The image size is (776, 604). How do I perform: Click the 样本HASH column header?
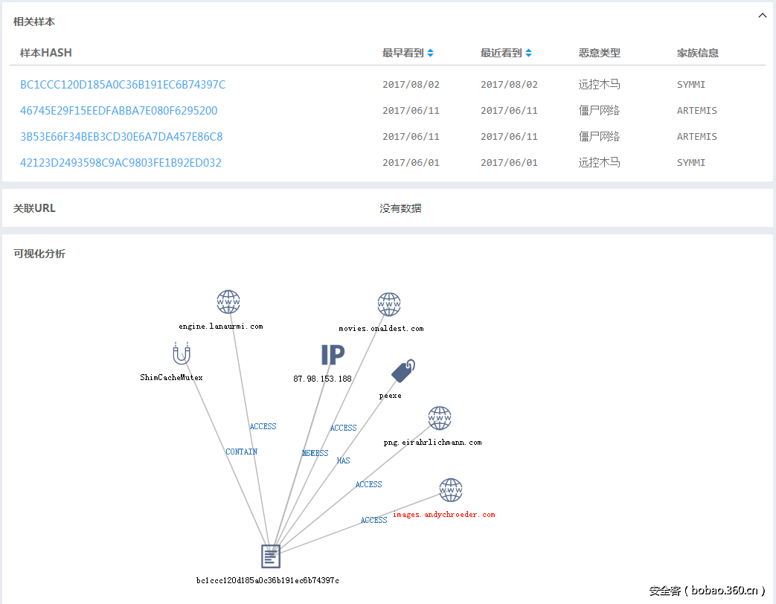46,53
